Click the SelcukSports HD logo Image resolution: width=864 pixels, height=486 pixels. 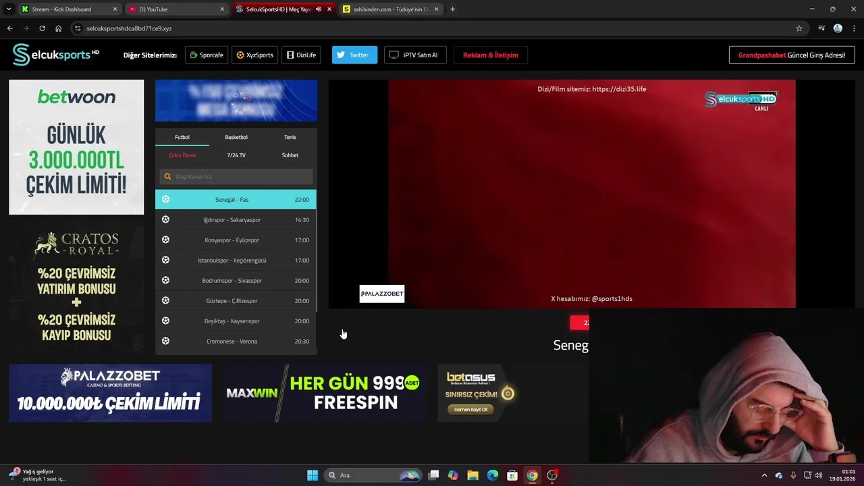56,55
